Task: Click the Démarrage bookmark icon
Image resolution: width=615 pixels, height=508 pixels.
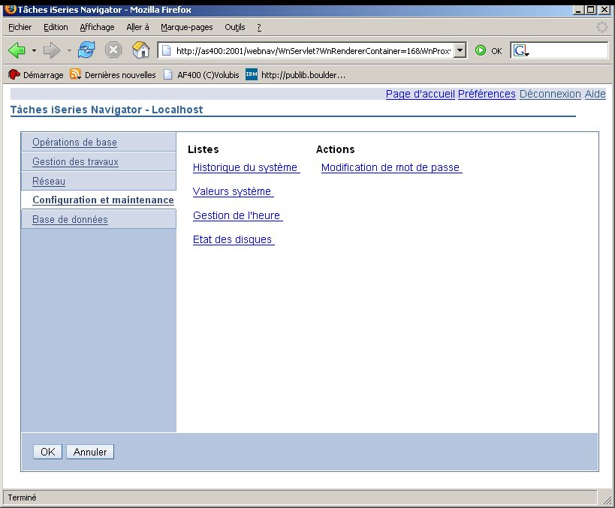Action: 14,74
